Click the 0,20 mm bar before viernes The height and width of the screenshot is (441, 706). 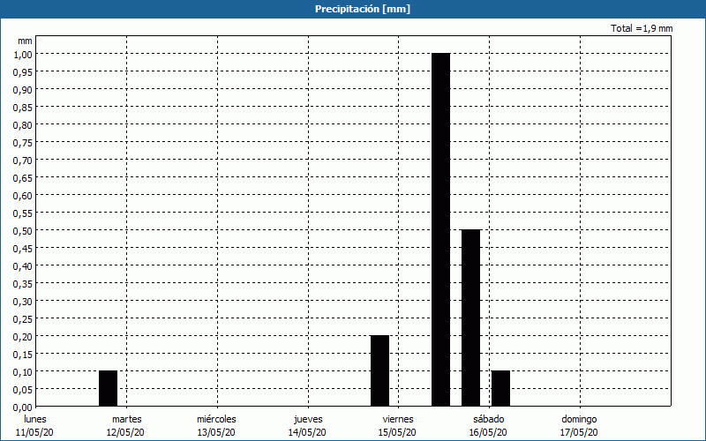pos(379,370)
